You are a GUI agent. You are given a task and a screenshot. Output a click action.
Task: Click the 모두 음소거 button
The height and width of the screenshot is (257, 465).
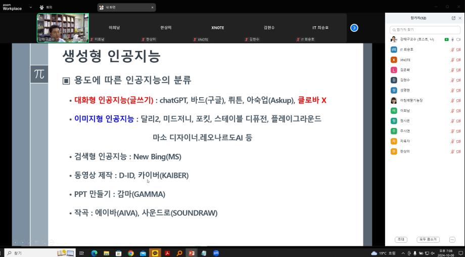pos(428,239)
